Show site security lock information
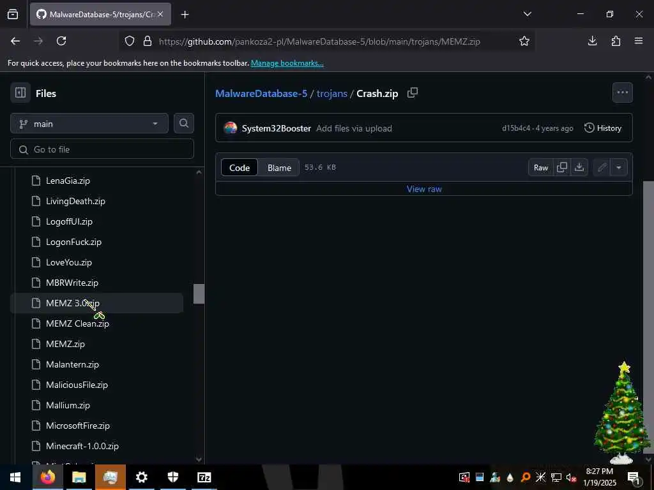The width and height of the screenshot is (654, 490). click(148, 41)
